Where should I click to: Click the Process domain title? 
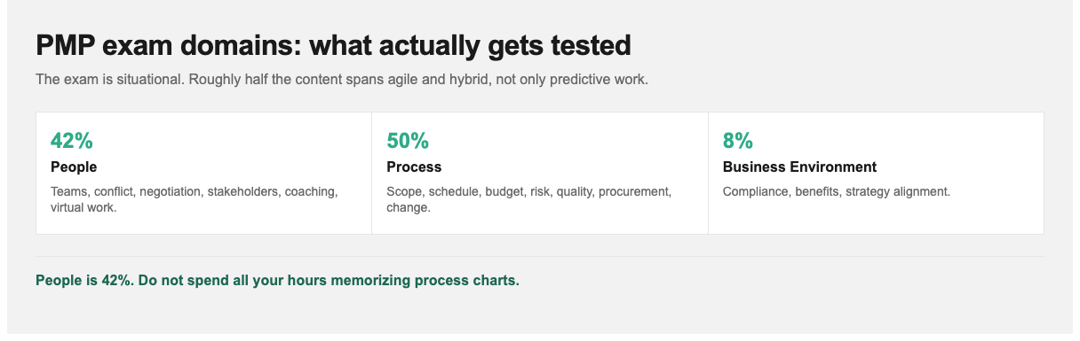click(414, 167)
